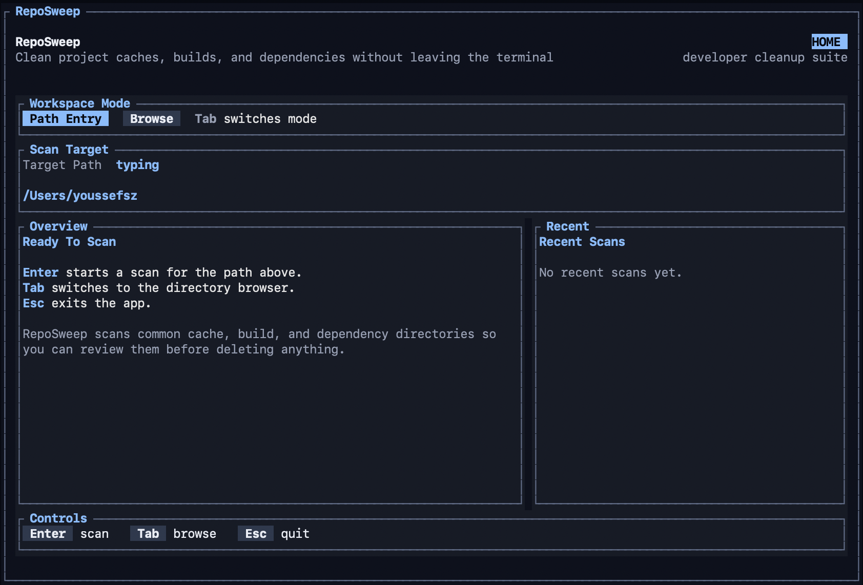
Task: Open the Scan Target panel header
Action: (x=69, y=149)
